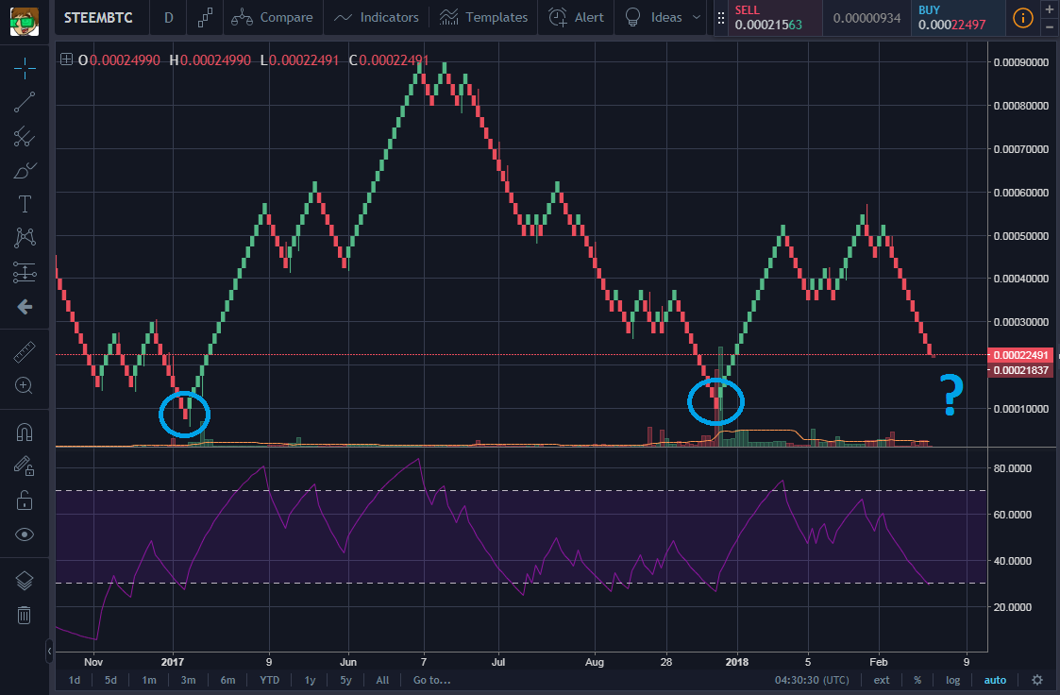Lock all drawing tools
The width and height of the screenshot is (1060, 695).
coord(25,500)
